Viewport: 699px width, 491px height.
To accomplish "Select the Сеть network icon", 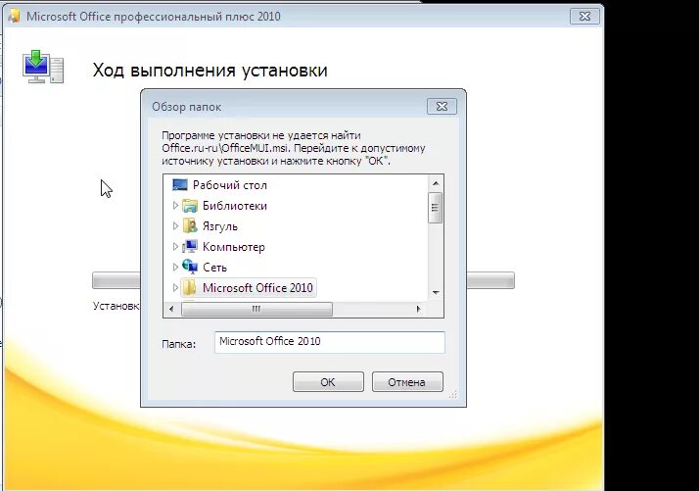I will [x=190, y=267].
